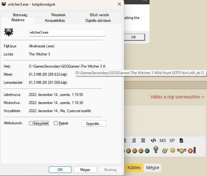Open the Biztonság tab
207x176 pixels.
click(20, 15)
